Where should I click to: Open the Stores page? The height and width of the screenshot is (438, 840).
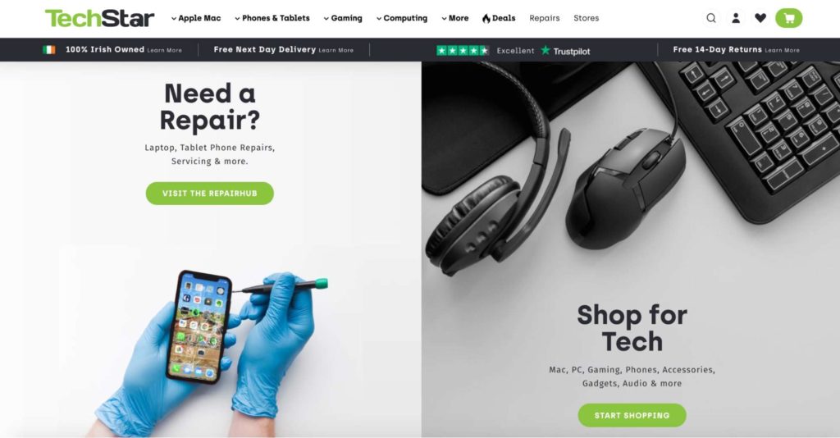tap(586, 18)
